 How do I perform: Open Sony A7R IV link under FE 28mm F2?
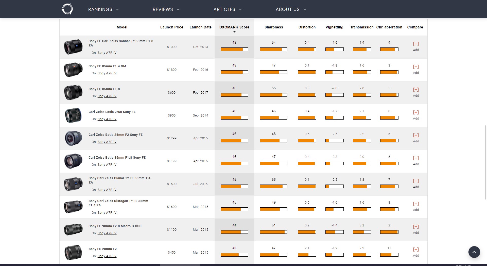tap(107, 256)
